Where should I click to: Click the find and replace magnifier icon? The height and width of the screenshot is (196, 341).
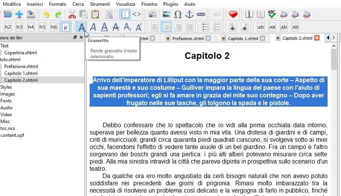tap(109, 15)
